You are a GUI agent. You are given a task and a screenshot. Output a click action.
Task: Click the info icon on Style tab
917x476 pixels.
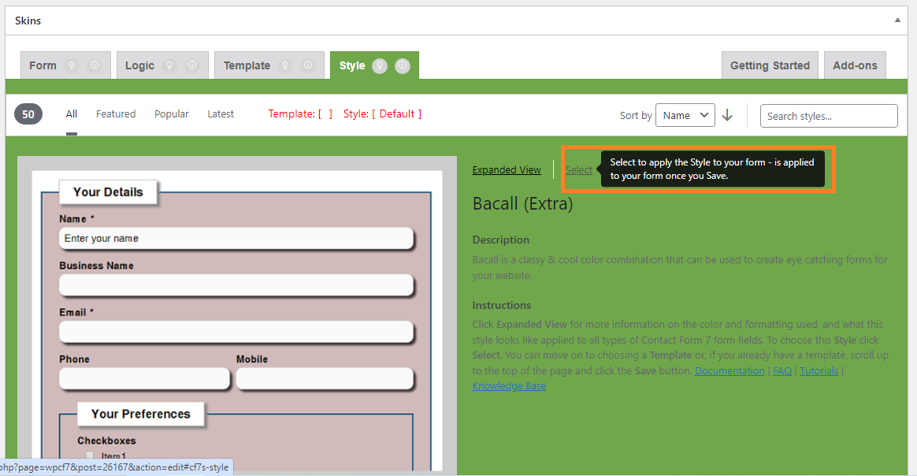[403, 65]
